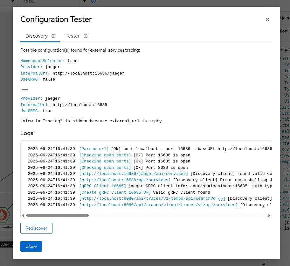The width and height of the screenshot is (290, 266).
Task: Click the tempo/api/search localhost:8080 log link
Action: [x=152, y=198]
